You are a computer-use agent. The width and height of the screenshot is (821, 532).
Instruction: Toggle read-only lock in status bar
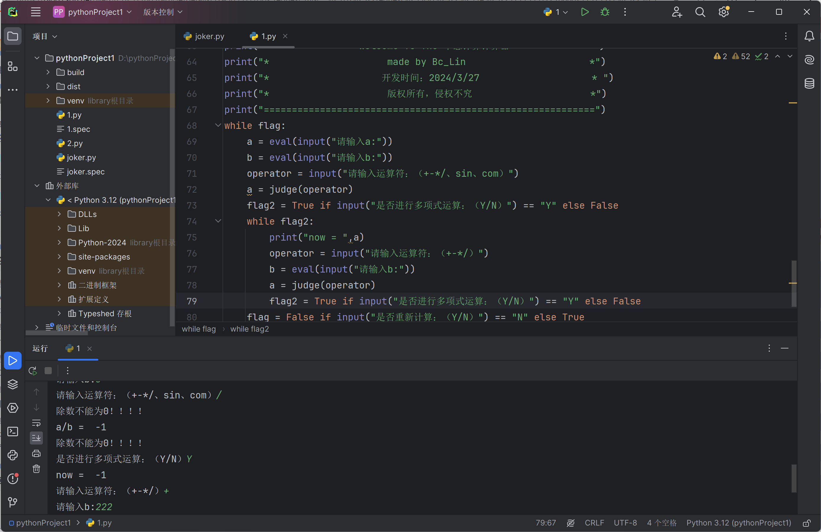click(x=807, y=523)
